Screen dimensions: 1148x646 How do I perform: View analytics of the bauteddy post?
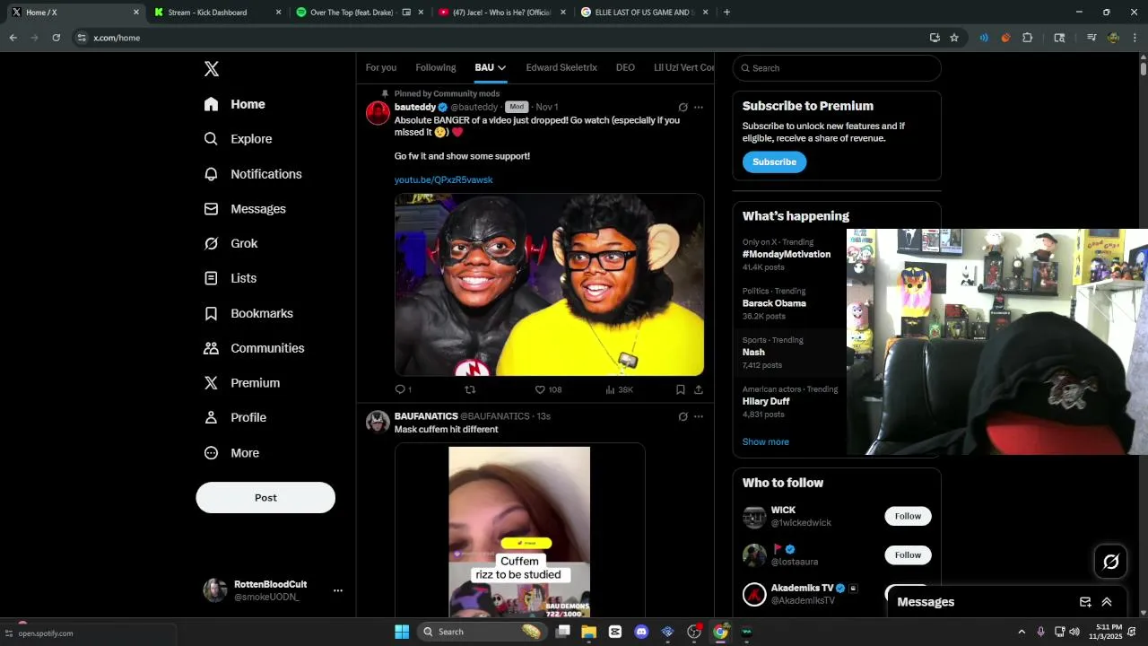(619, 389)
